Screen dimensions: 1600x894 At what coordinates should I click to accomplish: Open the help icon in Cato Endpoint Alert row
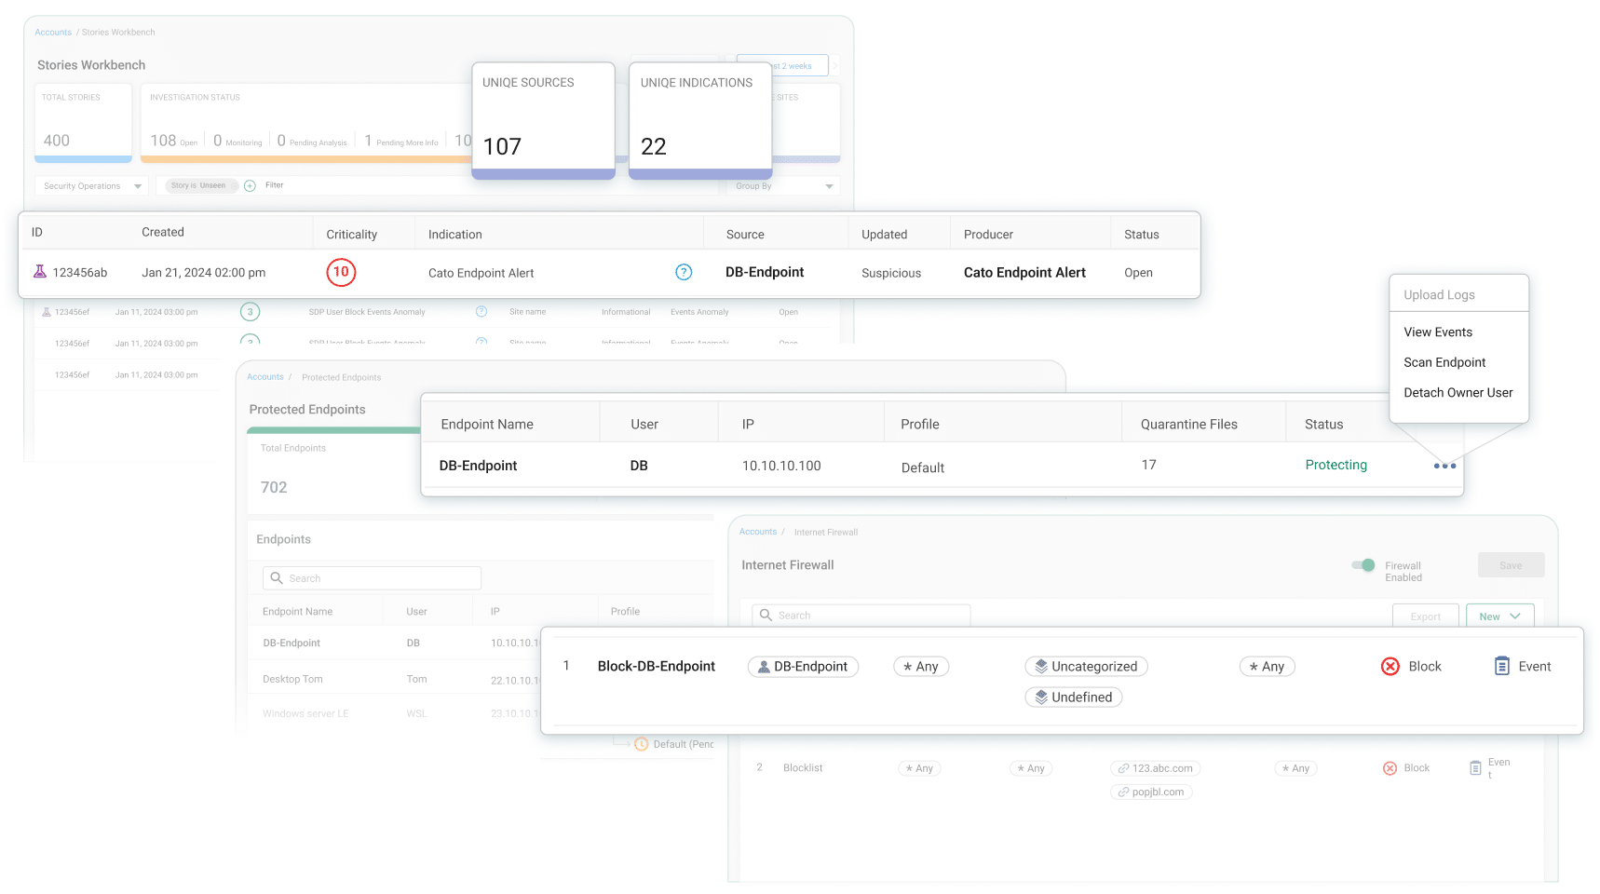[684, 272]
